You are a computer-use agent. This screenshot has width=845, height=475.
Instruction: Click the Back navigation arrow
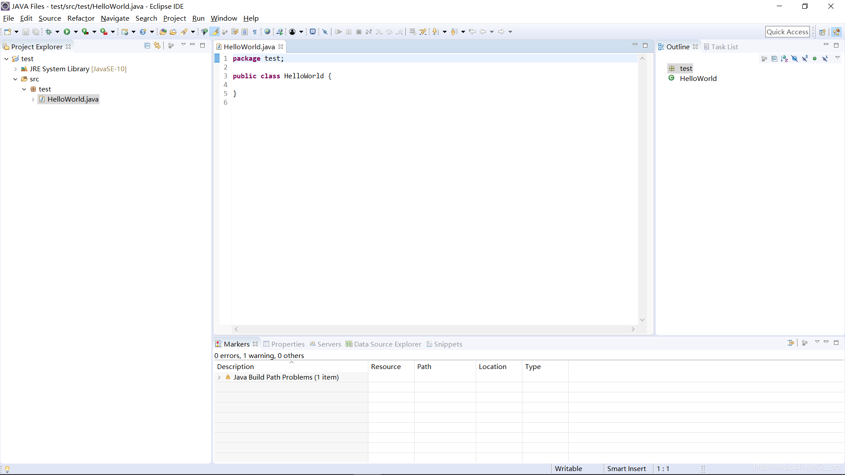483,32
